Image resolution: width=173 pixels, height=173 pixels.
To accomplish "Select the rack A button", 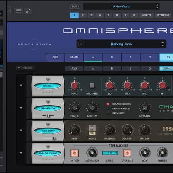I will (93, 69).
